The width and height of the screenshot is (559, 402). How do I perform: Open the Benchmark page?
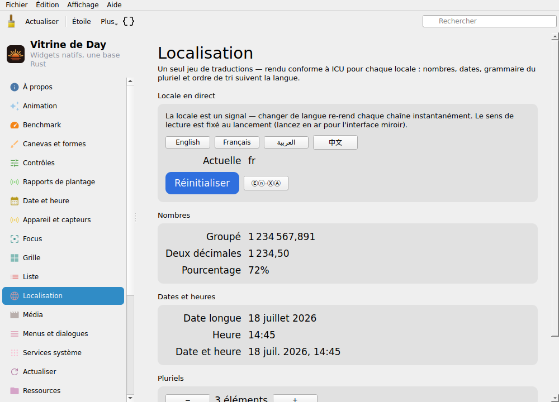point(63,125)
